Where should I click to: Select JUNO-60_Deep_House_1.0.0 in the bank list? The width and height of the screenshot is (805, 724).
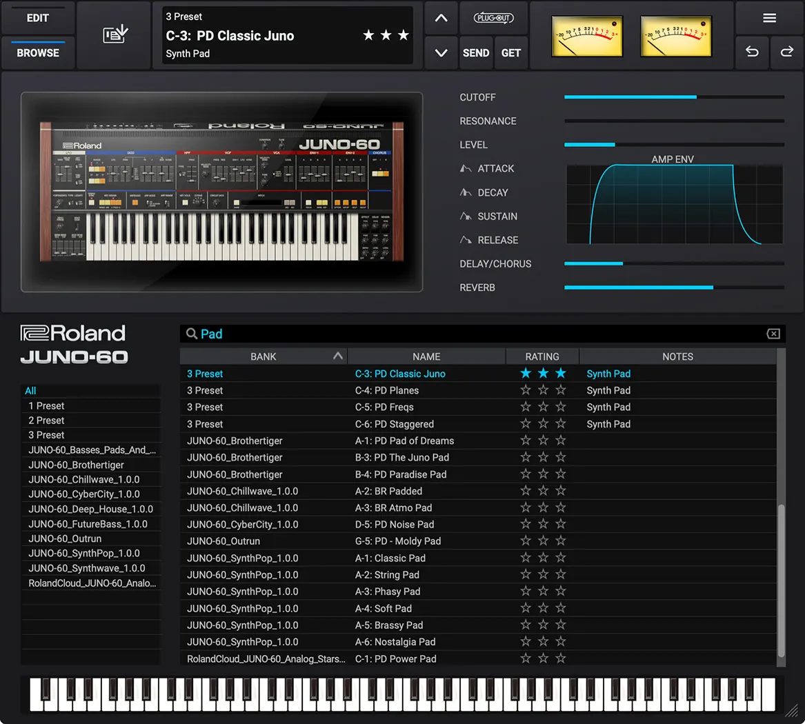(x=90, y=508)
